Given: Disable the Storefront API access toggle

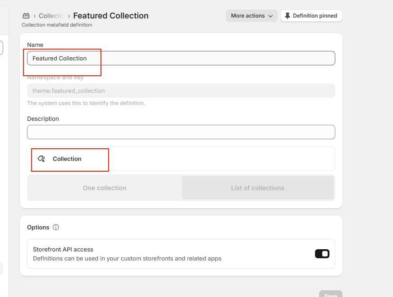Looking at the screenshot, I should point(322,254).
